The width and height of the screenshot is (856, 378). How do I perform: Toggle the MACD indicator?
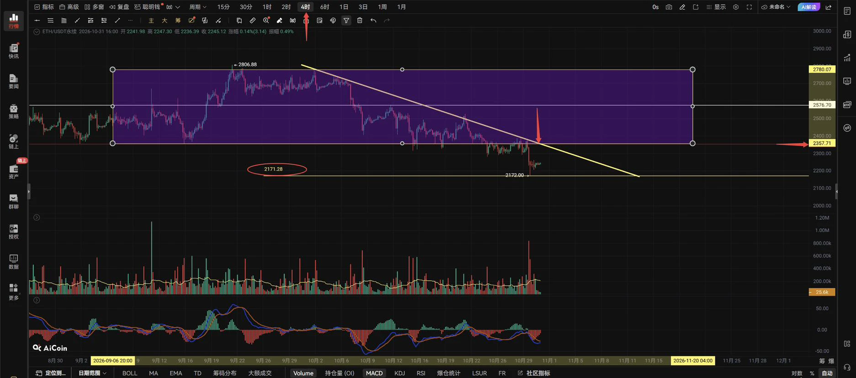(x=374, y=373)
